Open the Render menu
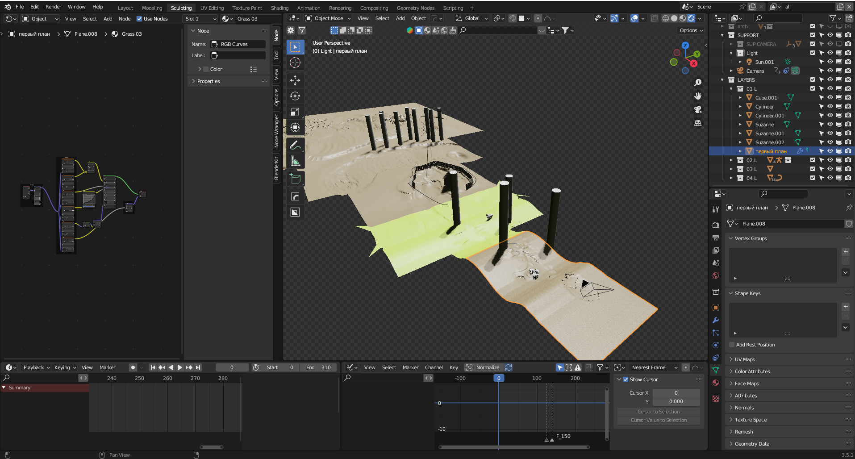The width and height of the screenshot is (855, 459). [x=53, y=7]
